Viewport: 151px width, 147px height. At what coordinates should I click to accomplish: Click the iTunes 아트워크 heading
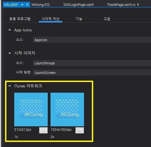[x=28, y=86]
